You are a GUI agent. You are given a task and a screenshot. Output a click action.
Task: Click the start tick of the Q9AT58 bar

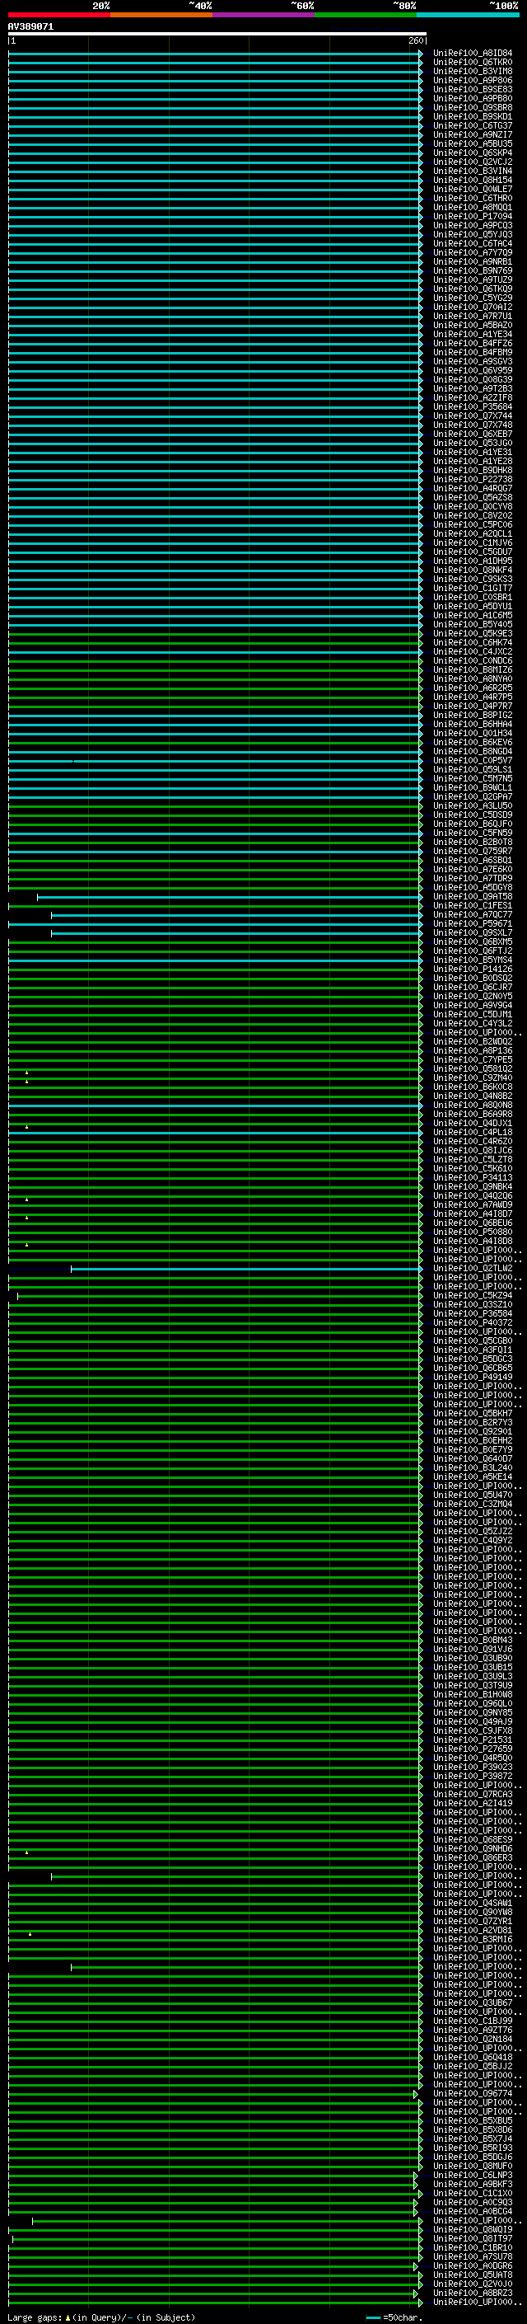(x=37, y=897)
